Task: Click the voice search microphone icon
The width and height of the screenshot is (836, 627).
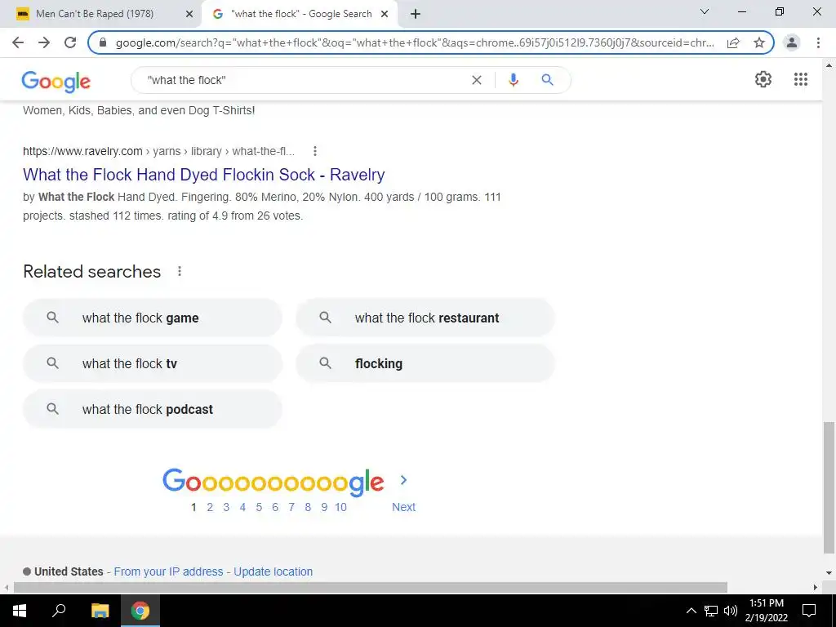Action: click(x=513, y=80)
